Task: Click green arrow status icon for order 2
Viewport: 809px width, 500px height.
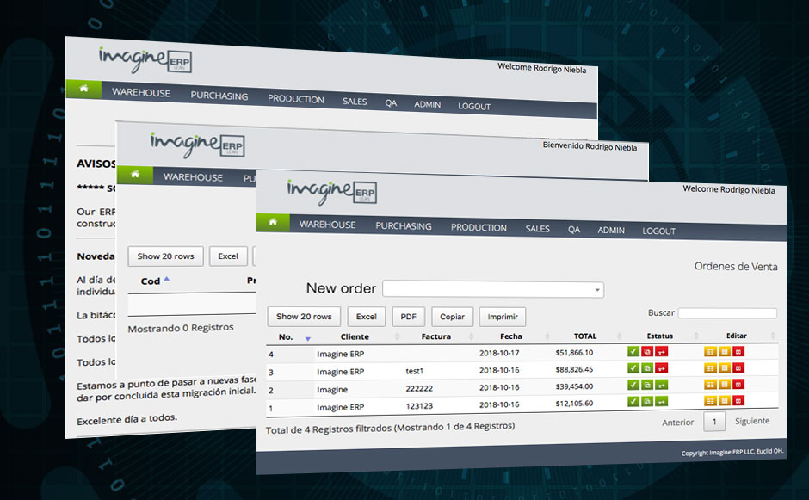Action: (662, 385)
